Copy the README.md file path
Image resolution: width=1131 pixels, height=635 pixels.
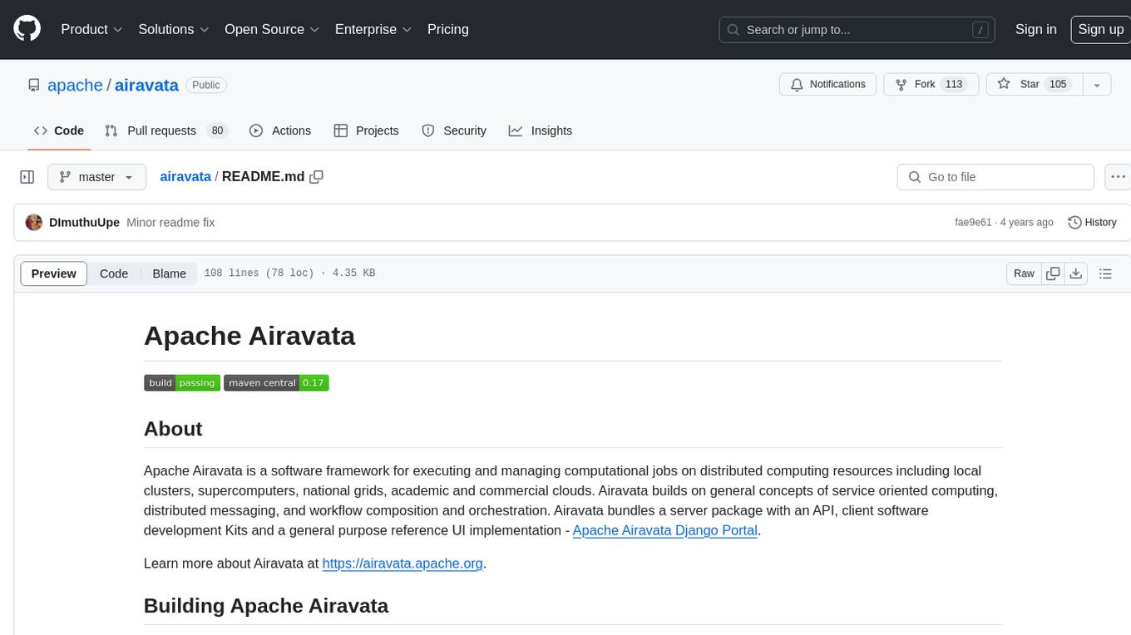(x=316, y=177)
